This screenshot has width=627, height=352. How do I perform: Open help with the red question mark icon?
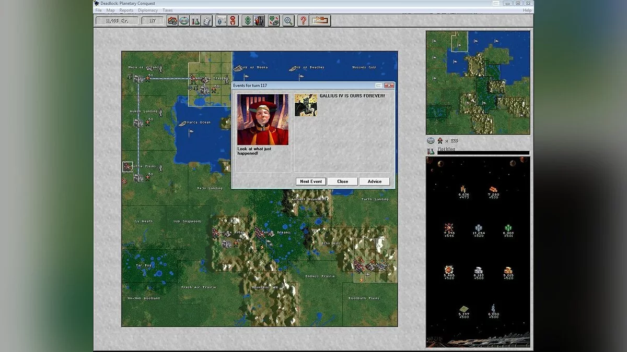pos(303,21)
